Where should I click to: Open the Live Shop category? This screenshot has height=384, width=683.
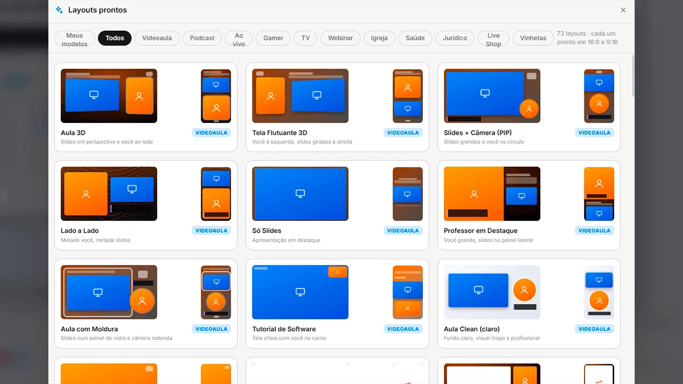point(493,38)
